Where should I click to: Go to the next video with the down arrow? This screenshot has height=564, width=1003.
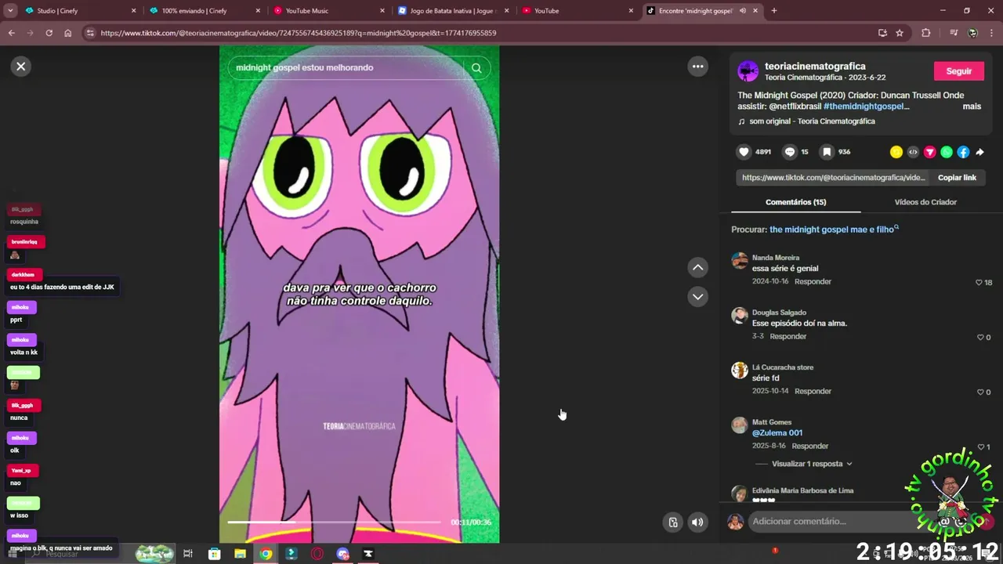[x=697, y=297]
